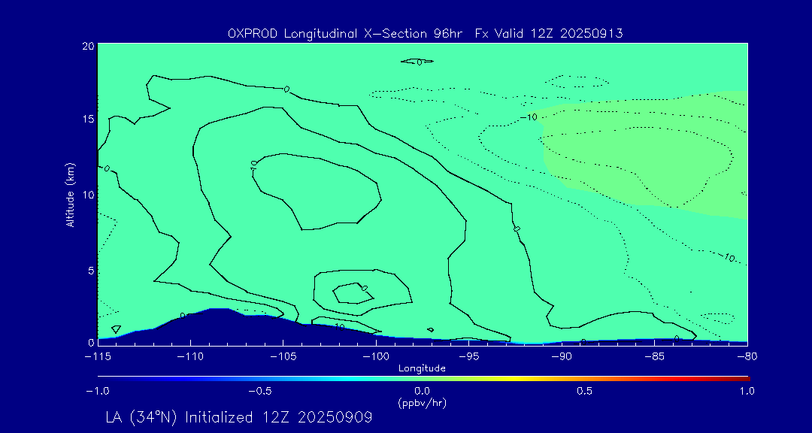Click the Altitude (km) y-axis label
Image resolution: width=812 pixels, height=433 pixels.
tap(71, 195)
